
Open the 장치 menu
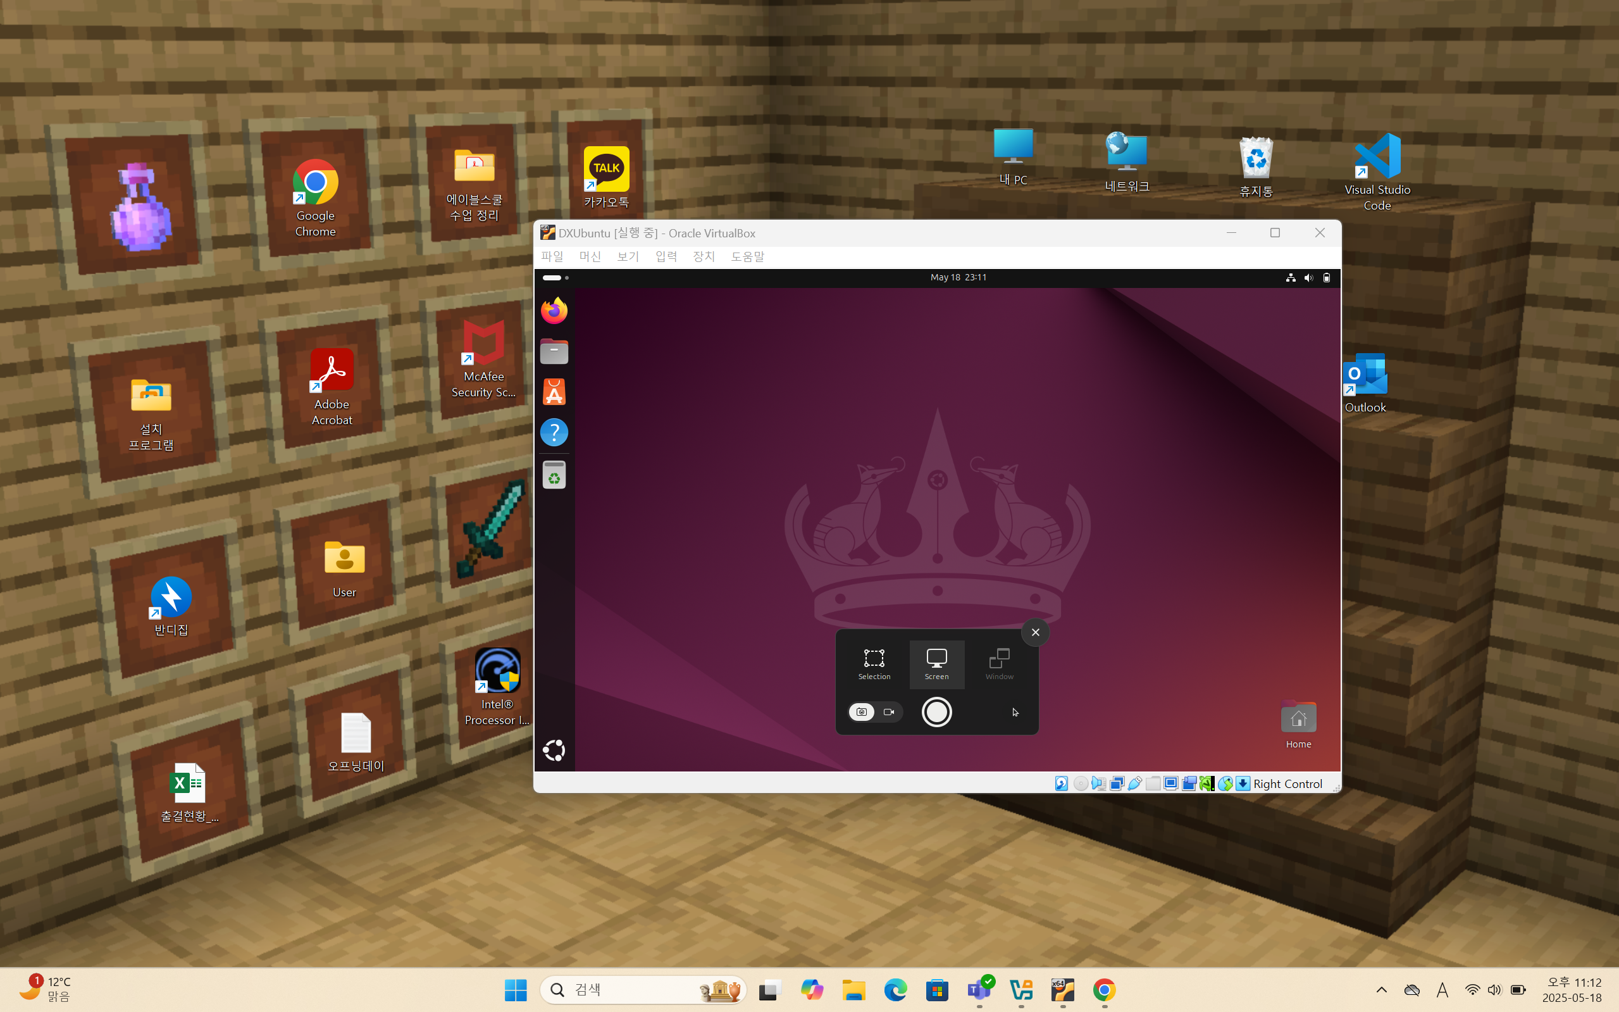(704, 256)
